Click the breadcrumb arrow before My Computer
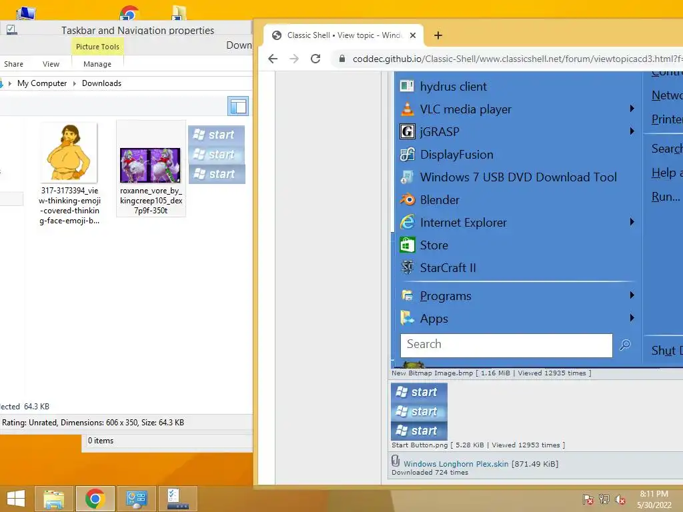 point(9,83)
